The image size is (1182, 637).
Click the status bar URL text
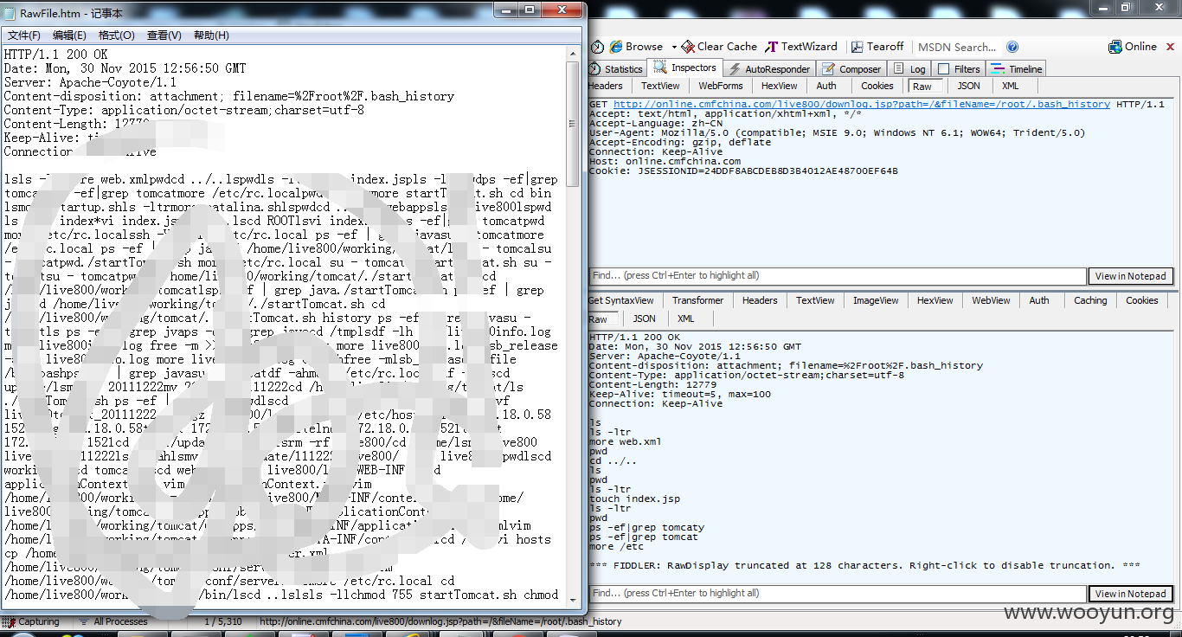(440, 621)
